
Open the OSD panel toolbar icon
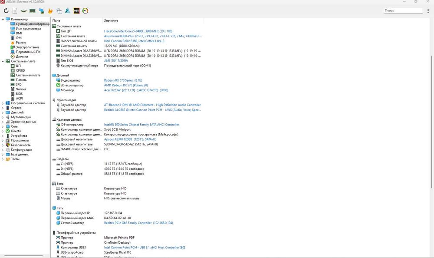point(76,11)
